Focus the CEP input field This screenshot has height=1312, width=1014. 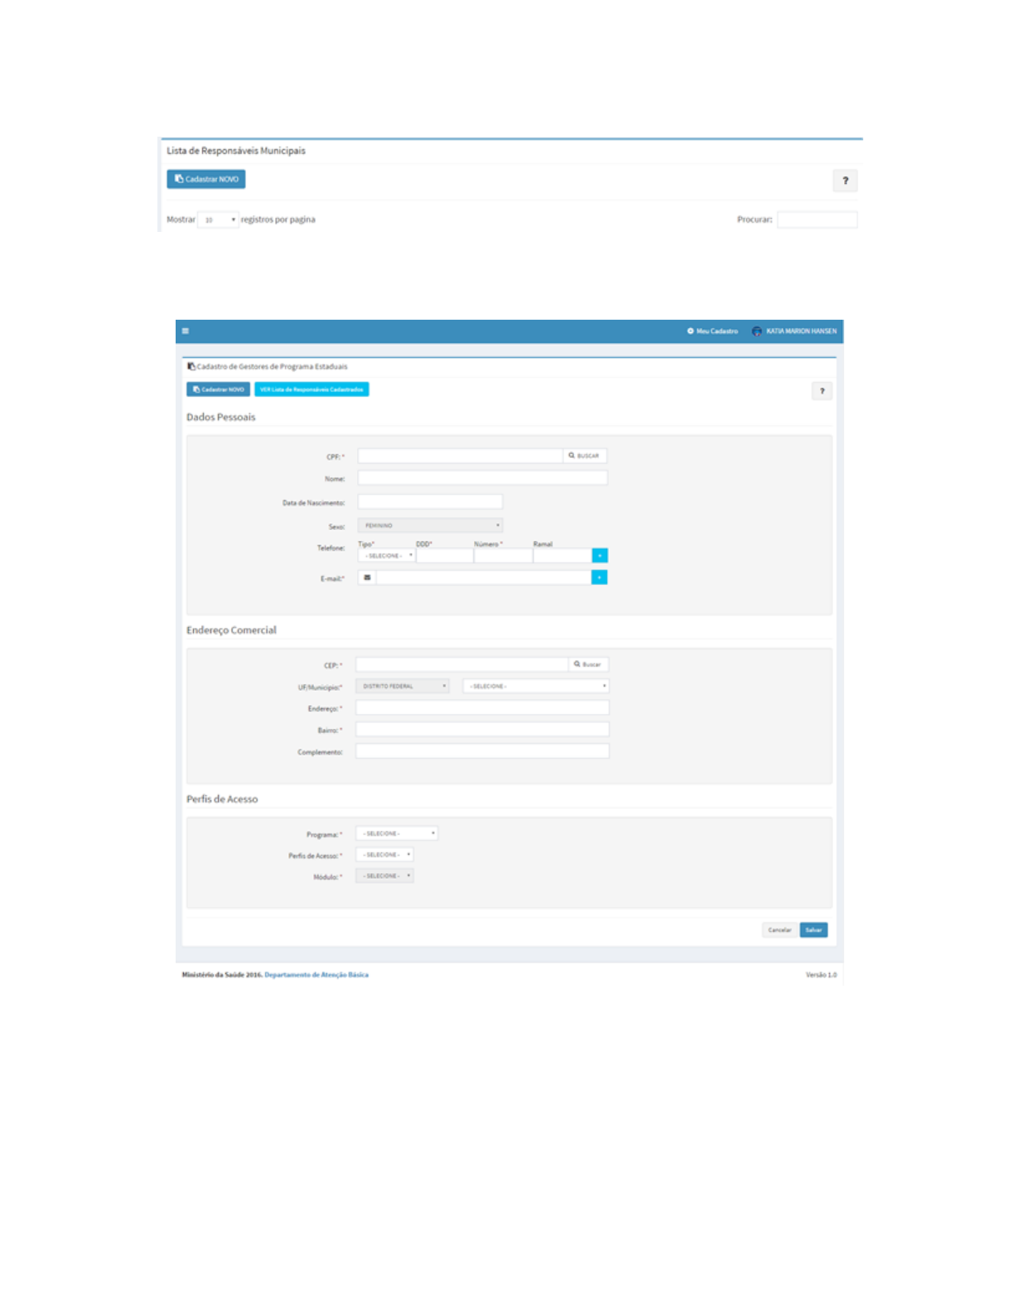[x=462, y=664]
